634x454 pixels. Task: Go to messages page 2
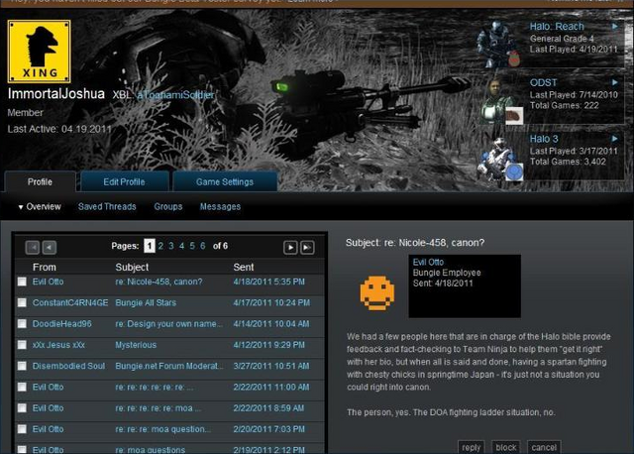[160, 246]
